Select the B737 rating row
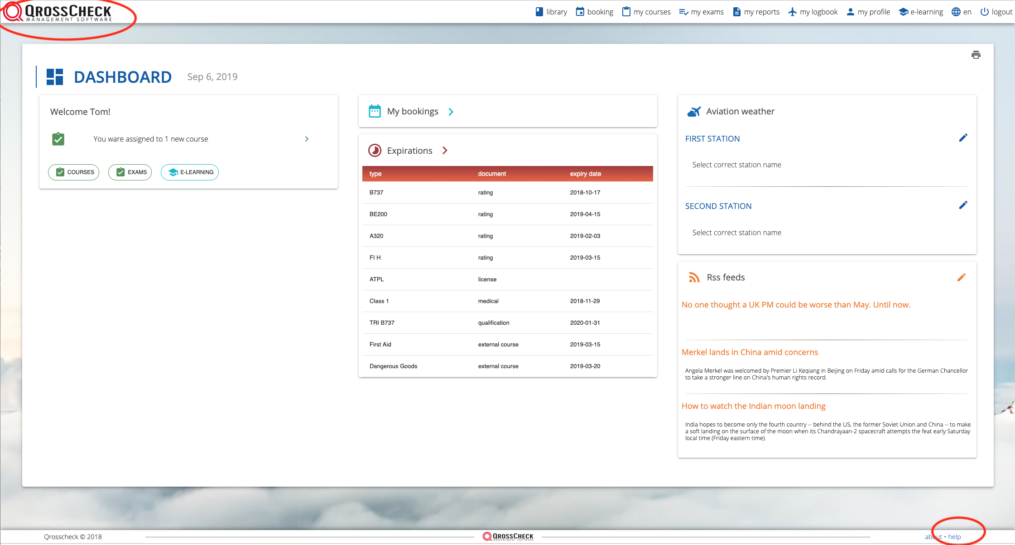The width and height of the screenshot is (1015, 545). click(507, 193)
